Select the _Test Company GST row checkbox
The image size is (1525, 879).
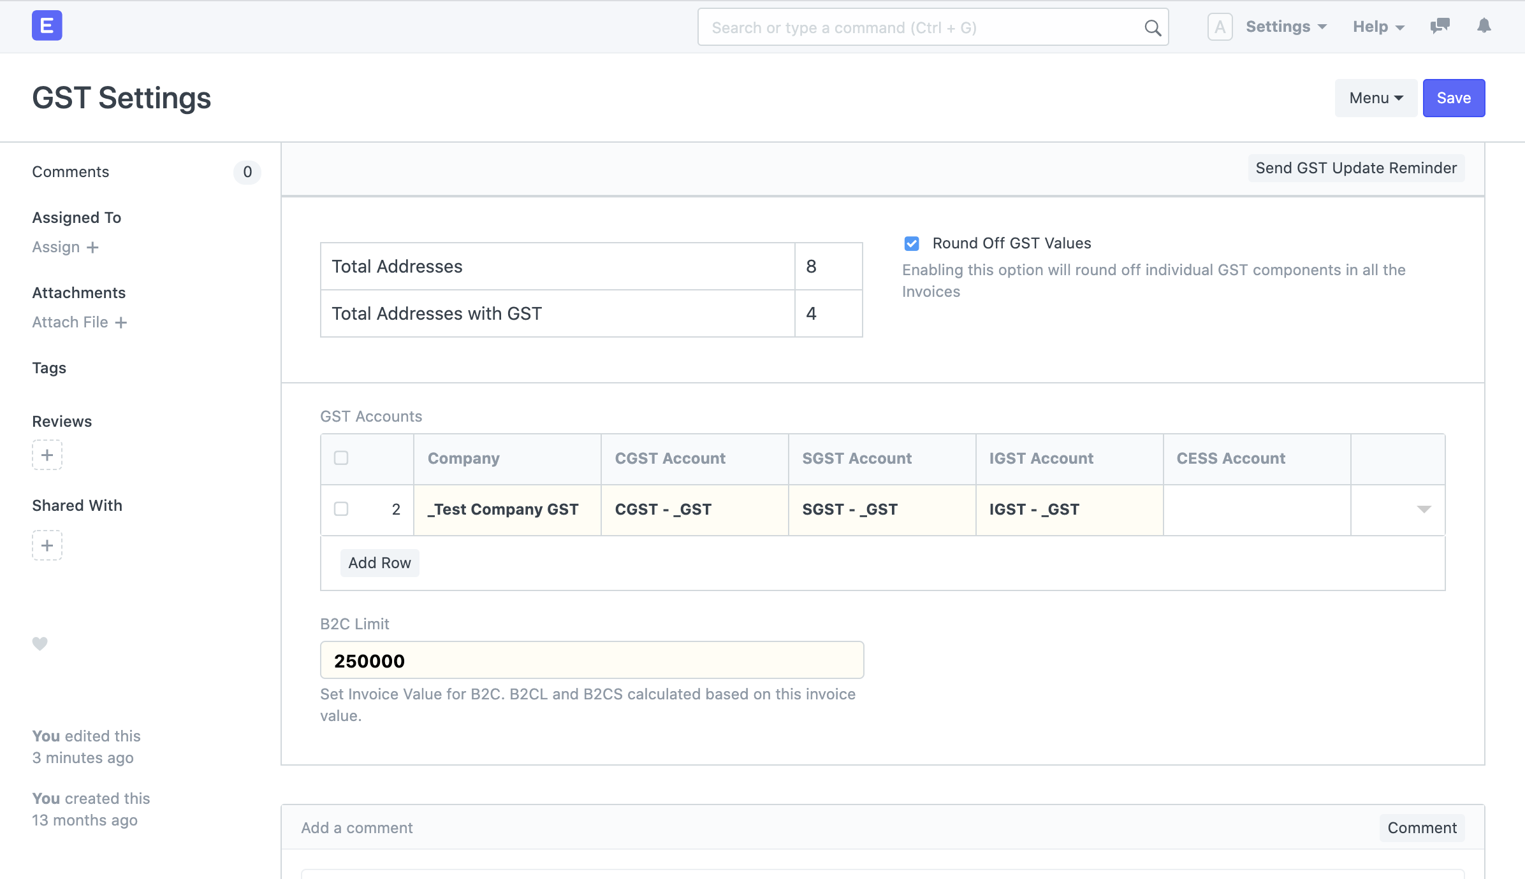(341, 509)
